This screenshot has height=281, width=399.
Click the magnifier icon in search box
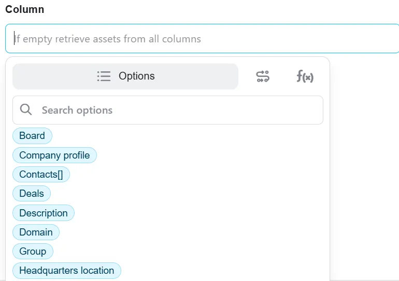26,110
